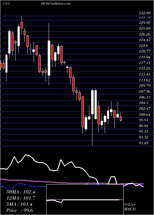Click the "MACD" label at bottom right
Screen dimensions: 154x215
point(130,209)
